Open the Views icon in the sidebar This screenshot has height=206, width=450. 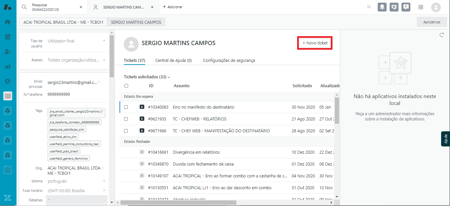[x=8, y=37]
